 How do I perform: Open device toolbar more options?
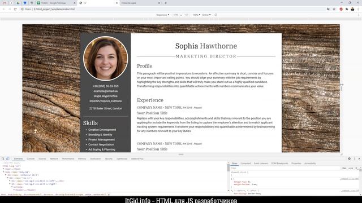point(359,15)
